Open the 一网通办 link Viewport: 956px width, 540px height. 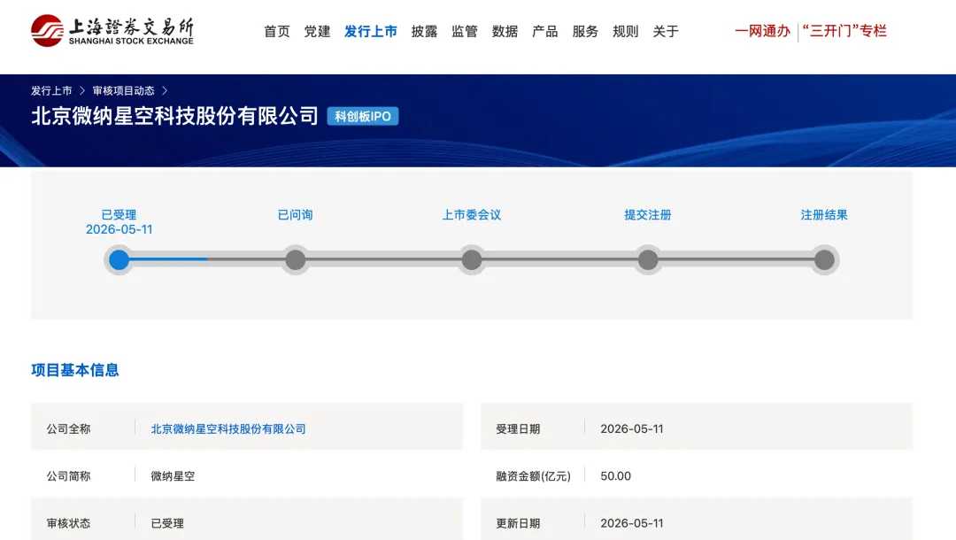[762, 31]
